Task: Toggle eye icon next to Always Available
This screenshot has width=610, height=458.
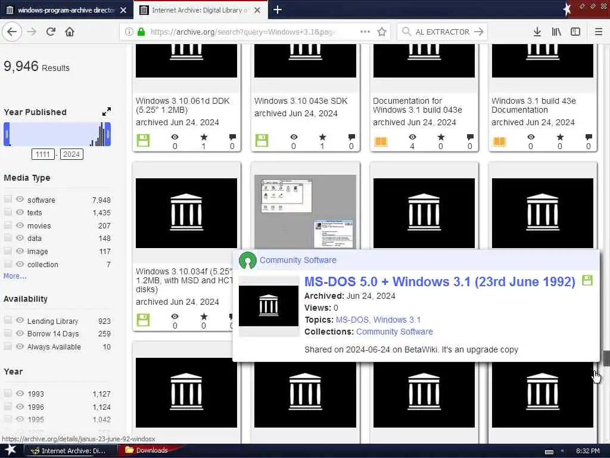Action: pos(20,346)
